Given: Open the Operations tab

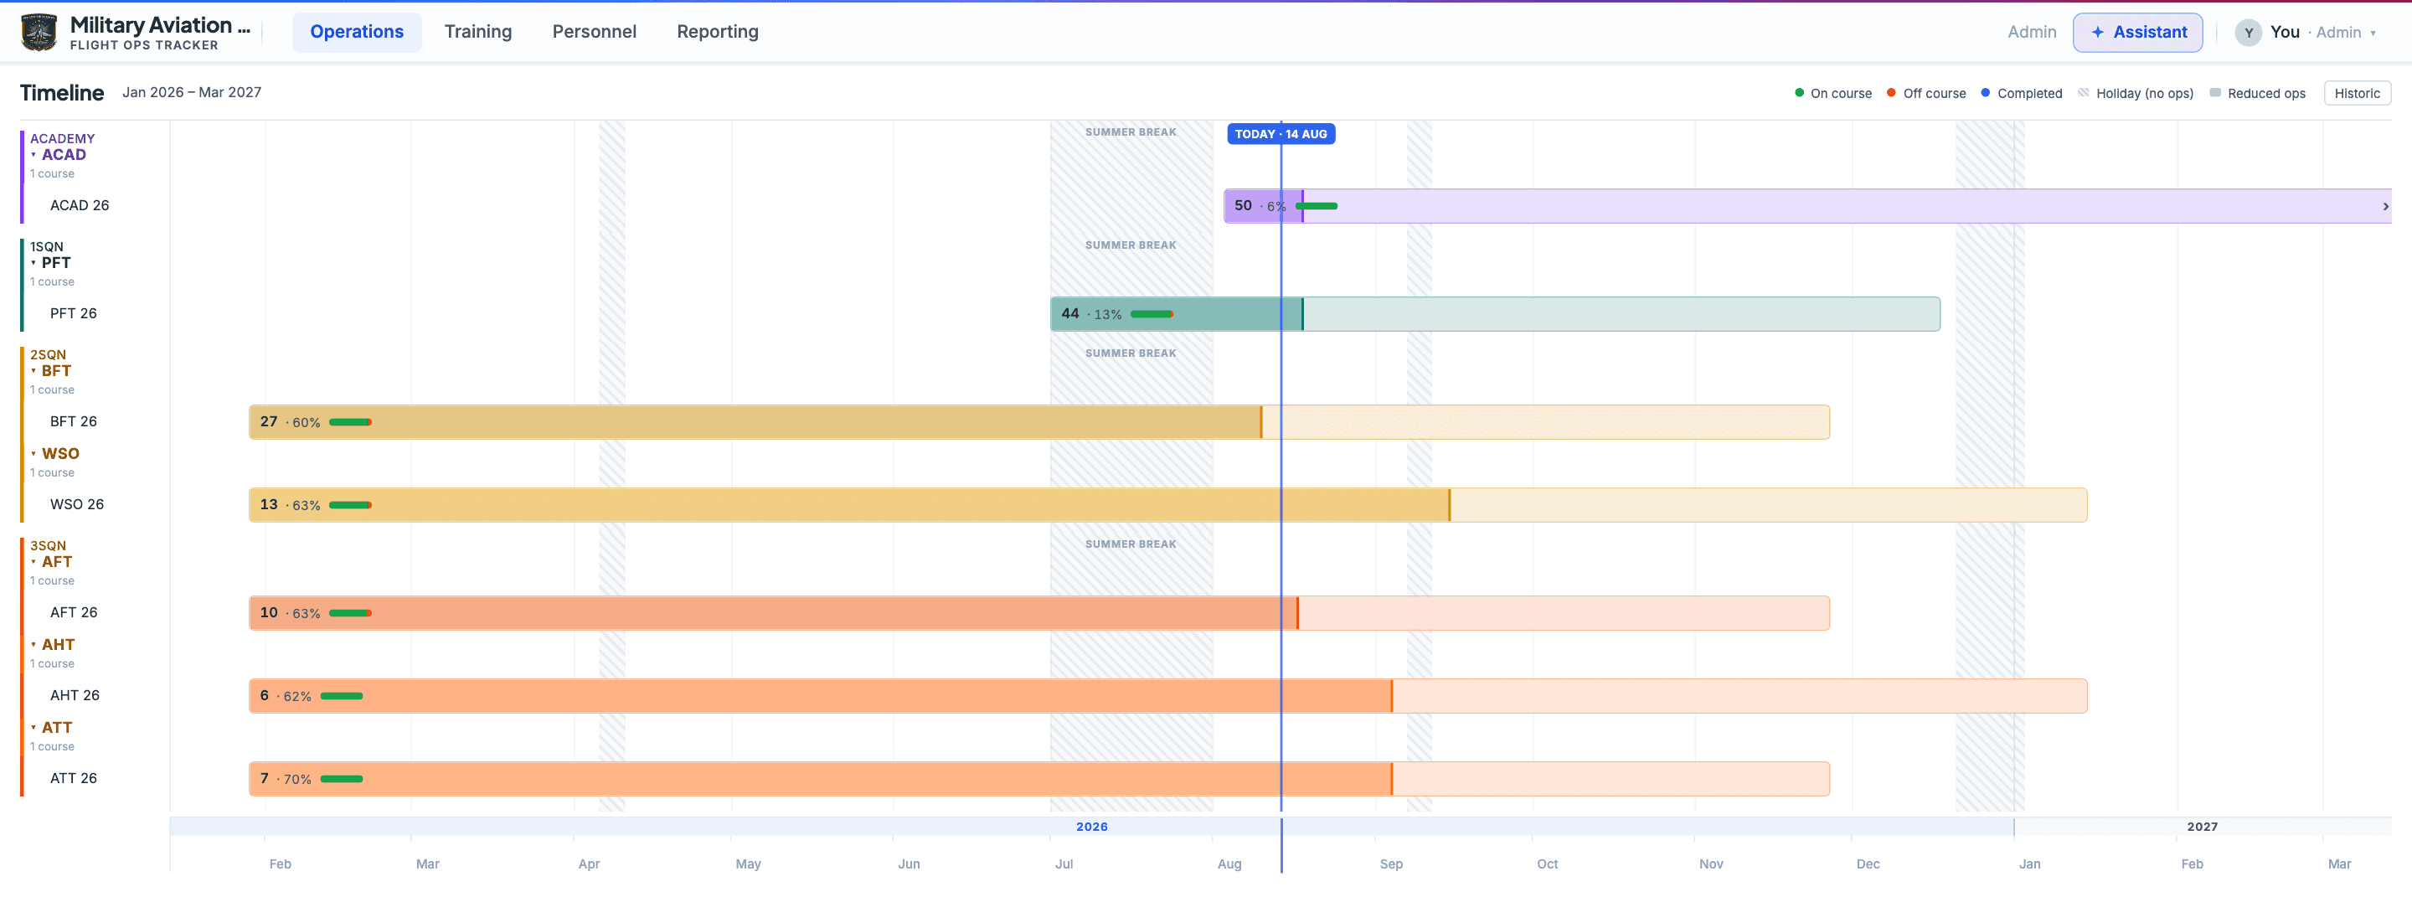Looking at the screenshot, I should pyautogui.click(x=357, y=32).
